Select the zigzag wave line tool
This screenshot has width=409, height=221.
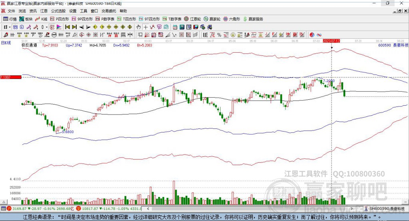click(174, 35)
